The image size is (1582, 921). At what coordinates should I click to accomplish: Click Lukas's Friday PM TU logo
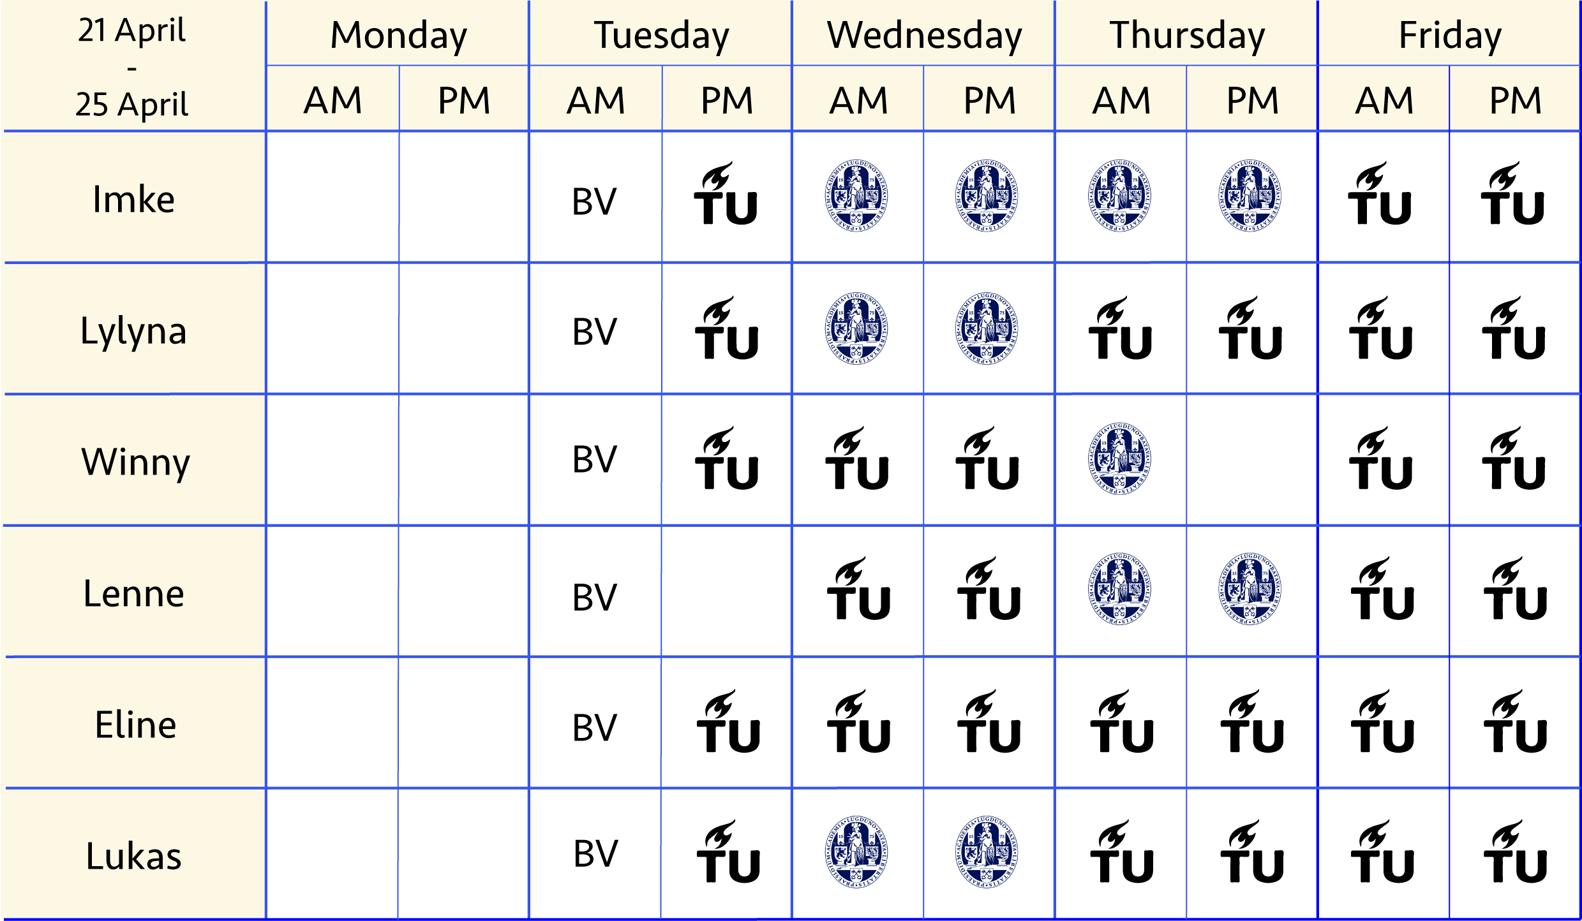pos(1516,851)
